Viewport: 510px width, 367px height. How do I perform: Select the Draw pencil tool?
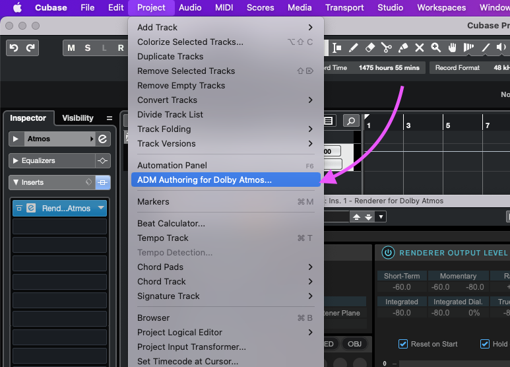[354, 48]
